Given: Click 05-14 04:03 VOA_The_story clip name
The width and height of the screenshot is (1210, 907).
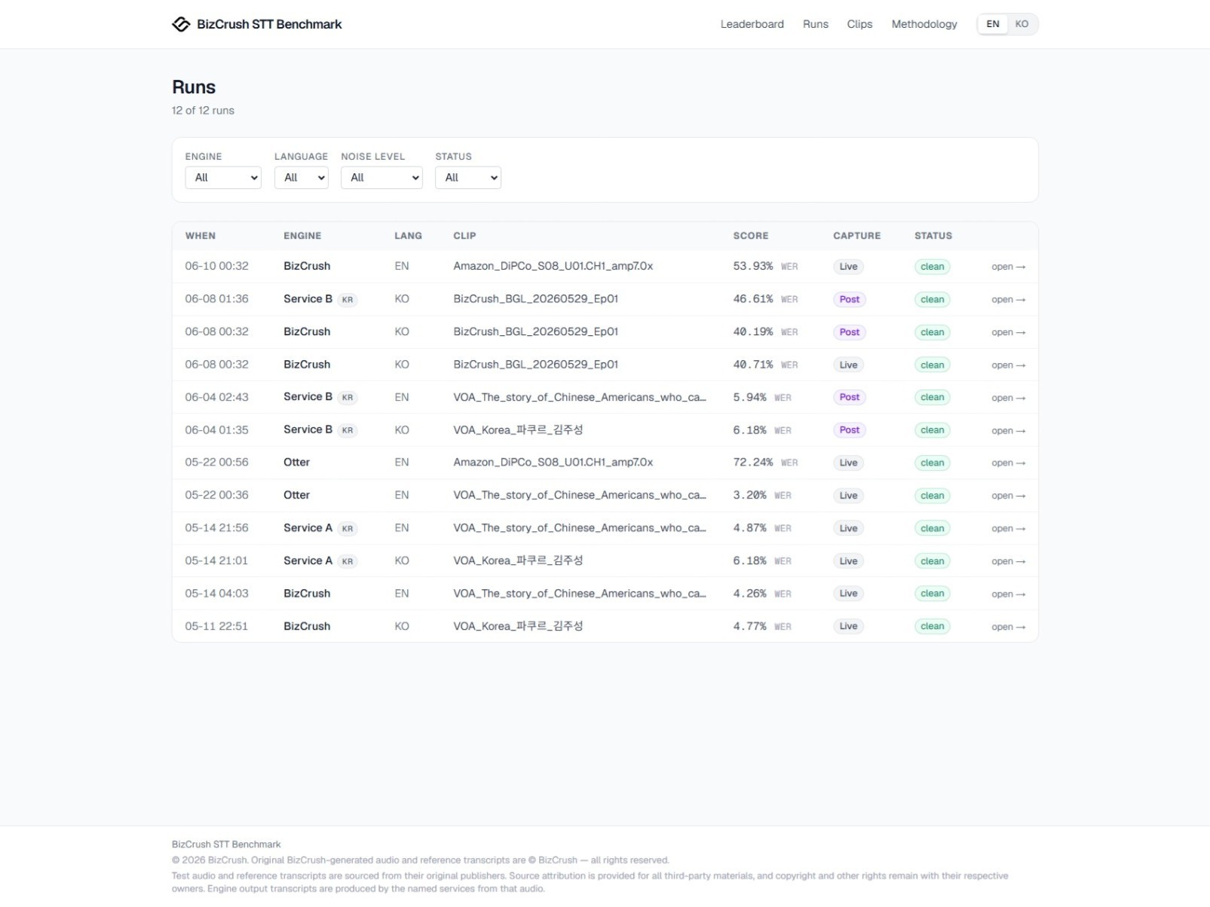Looking at the screenshot, I should [580, 594].
